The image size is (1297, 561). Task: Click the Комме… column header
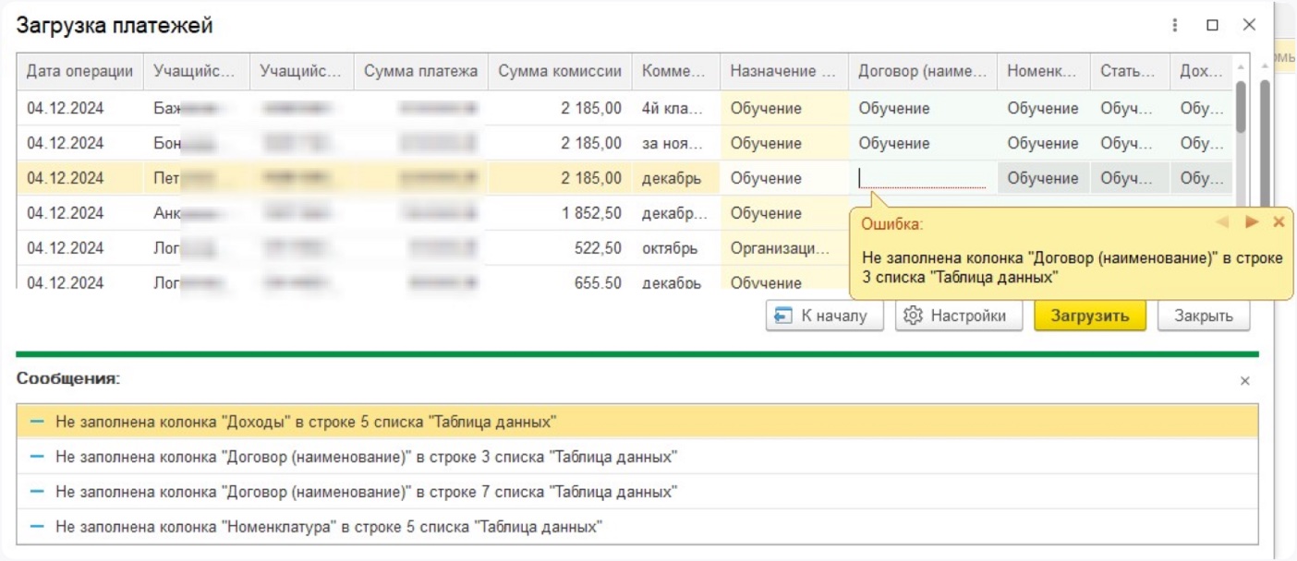tap(676, 71)
